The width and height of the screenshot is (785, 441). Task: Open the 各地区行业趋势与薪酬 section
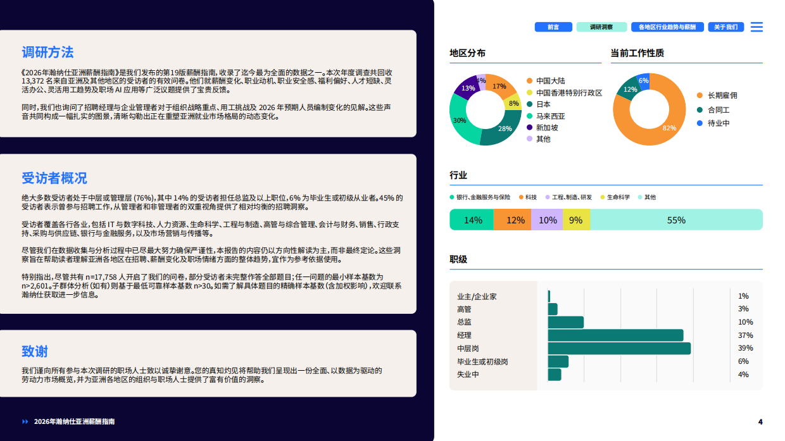pos(667,27)
